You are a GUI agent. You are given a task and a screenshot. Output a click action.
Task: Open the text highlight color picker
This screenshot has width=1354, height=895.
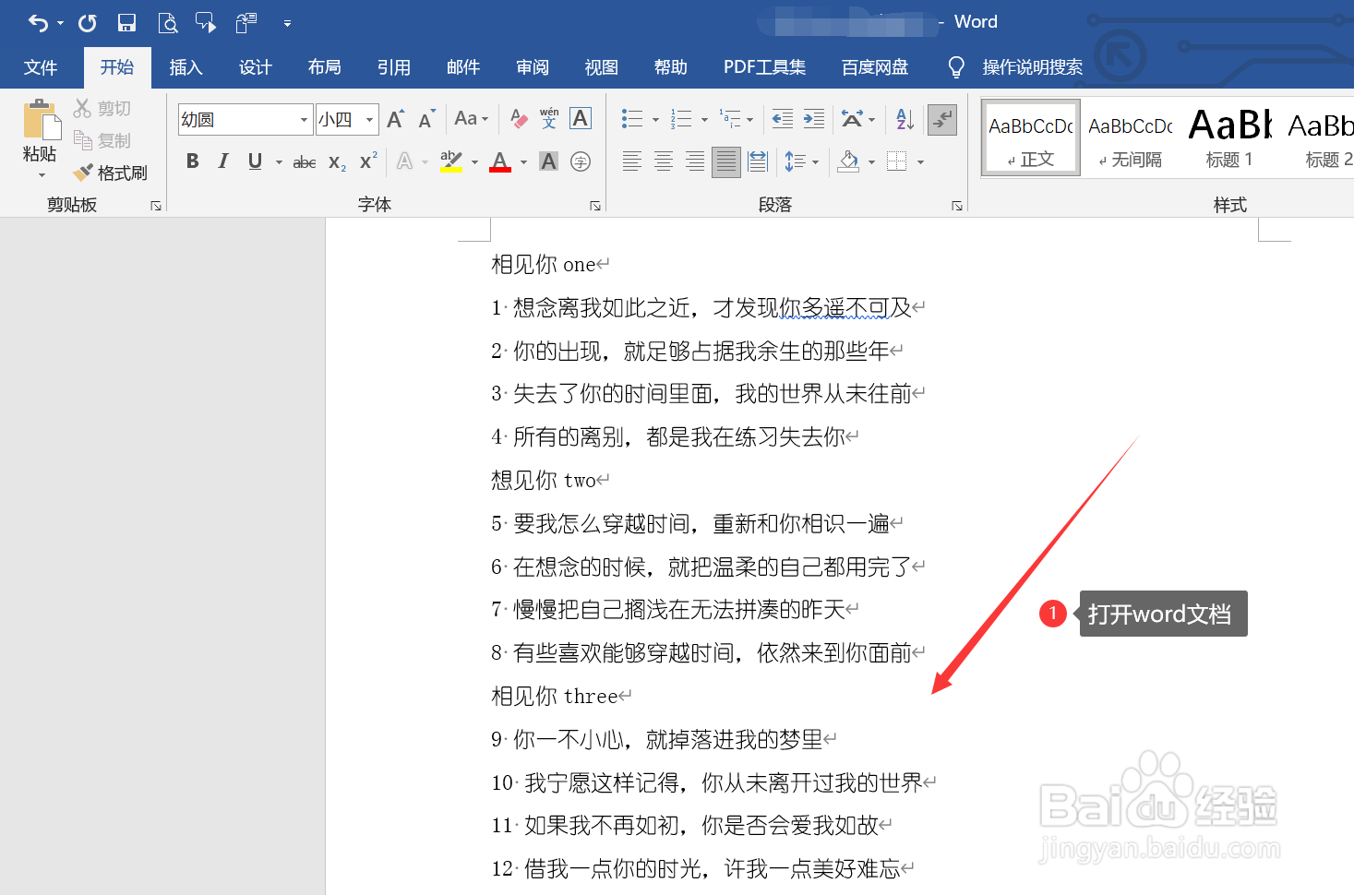click(472, 161)
